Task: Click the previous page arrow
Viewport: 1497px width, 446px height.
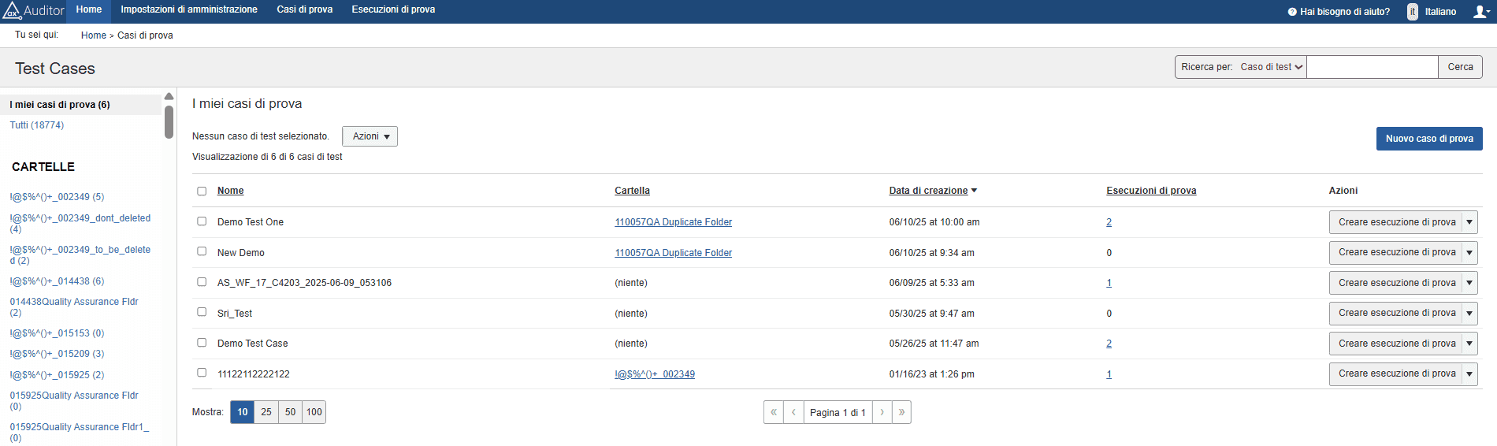Action: click(793, 412)
